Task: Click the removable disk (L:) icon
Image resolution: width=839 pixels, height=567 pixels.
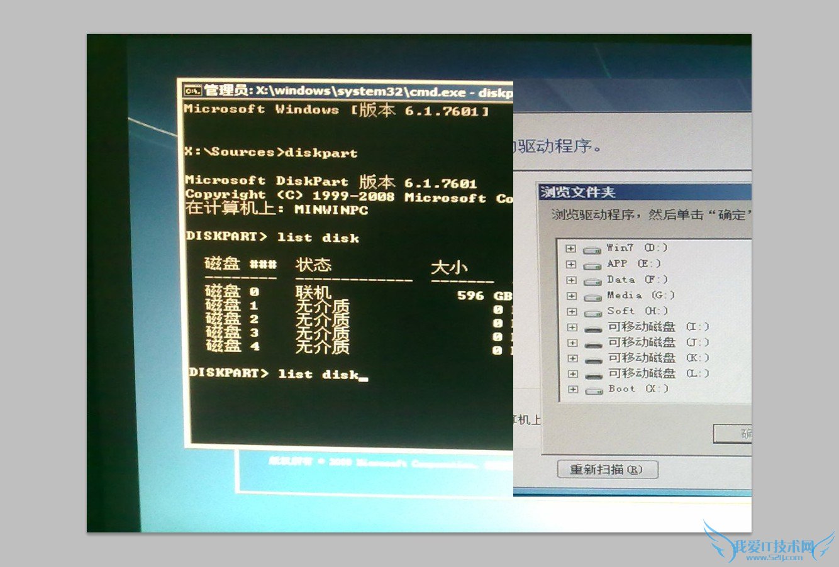Action: [x=593, y=376]
